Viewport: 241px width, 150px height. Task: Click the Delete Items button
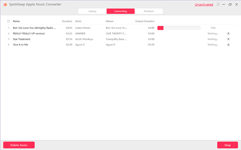[x=19, y=145]
